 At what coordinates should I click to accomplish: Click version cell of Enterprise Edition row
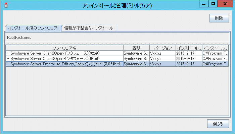162,64
